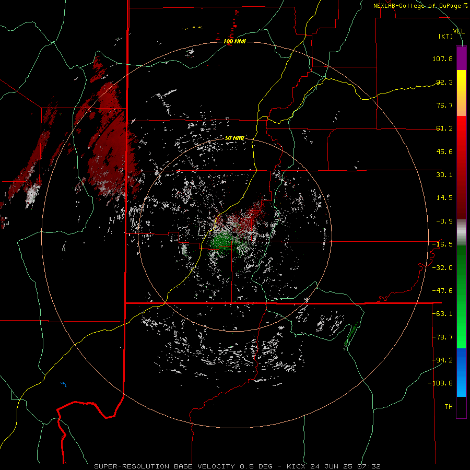Click the -109.8 velocity scale value

pyautogui.click(x=441, y=383)
